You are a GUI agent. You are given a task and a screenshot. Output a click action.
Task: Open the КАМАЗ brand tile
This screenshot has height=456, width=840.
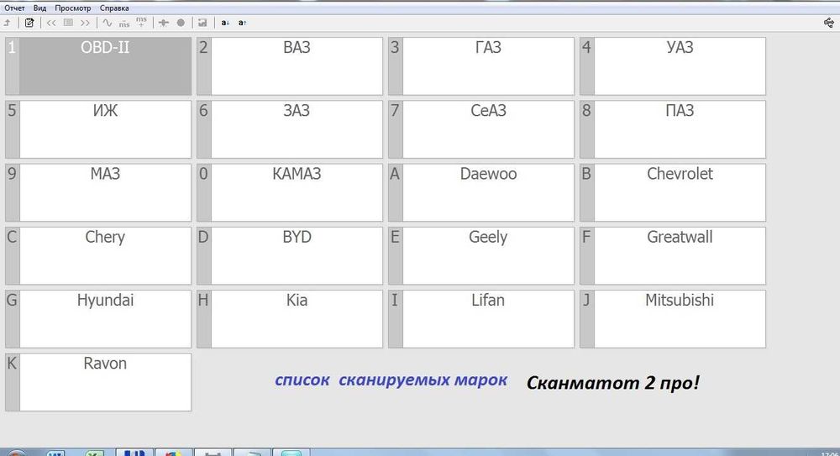coord(290,192)
